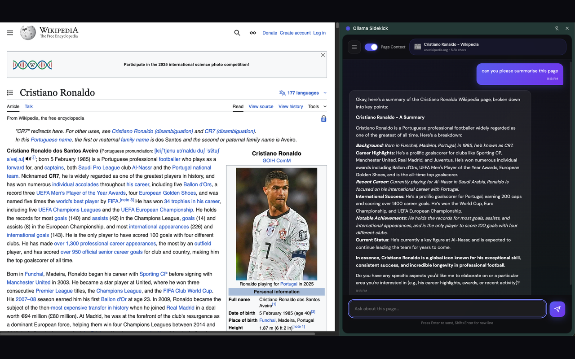Expand the Tools dropdown menu
575x359 pixels.
click(318, 106)
